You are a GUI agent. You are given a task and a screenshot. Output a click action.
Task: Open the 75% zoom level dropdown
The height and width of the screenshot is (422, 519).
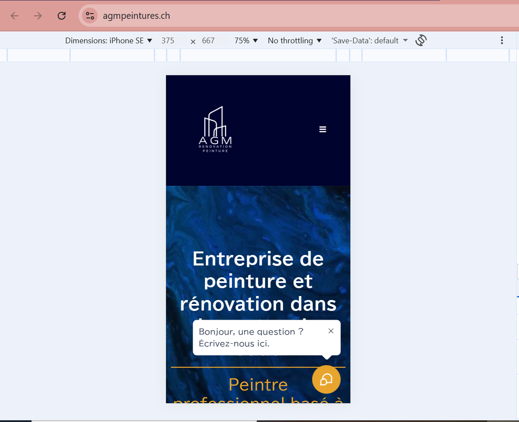coord(246,40)
